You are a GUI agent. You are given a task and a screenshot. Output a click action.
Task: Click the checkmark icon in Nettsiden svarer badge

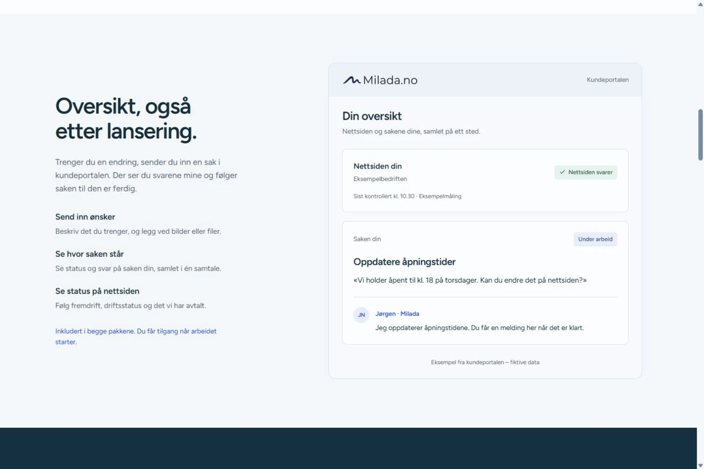562,172
